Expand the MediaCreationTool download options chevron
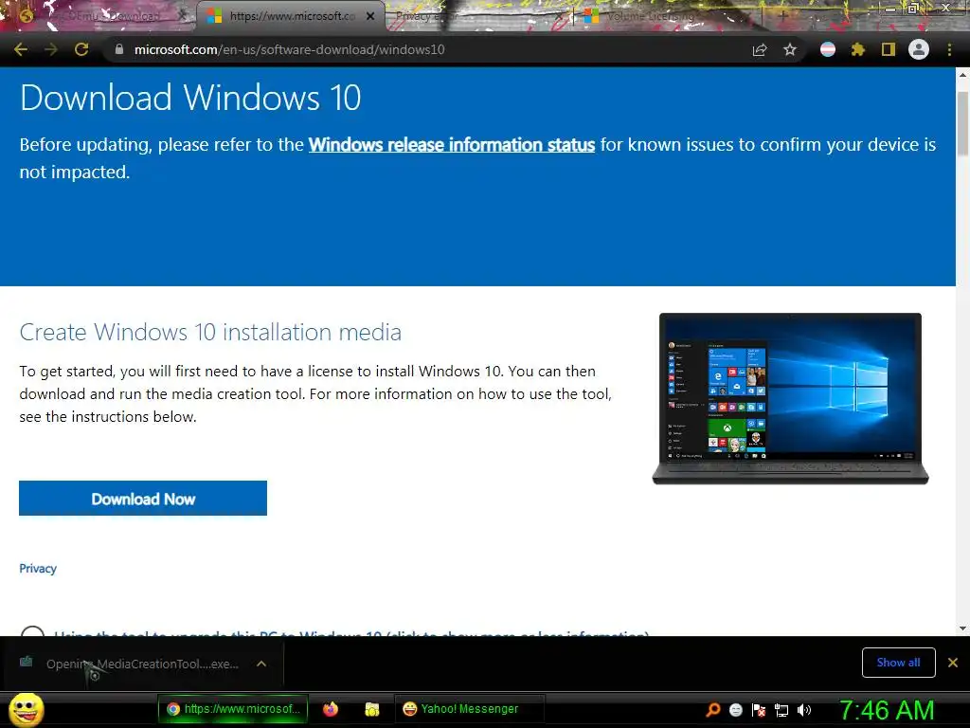Screen dimensions: 970x728 pos(261,664)
